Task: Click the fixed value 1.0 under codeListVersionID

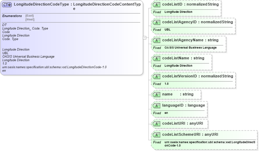Action: click(167, 84)
